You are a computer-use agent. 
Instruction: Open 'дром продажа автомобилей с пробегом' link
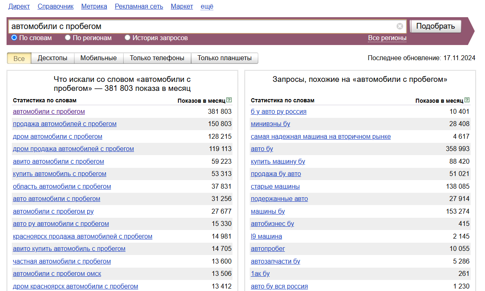click(73, 149)
